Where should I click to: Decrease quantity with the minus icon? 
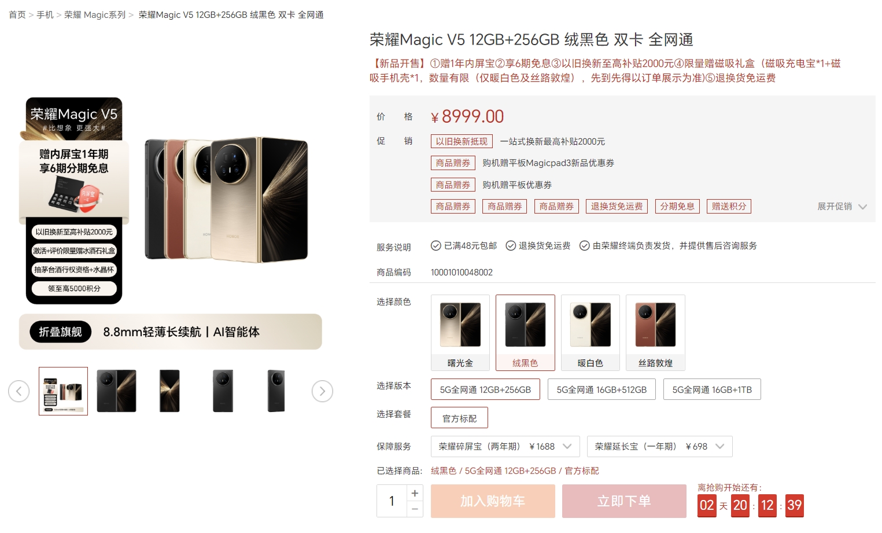click(x=415, y=509)
